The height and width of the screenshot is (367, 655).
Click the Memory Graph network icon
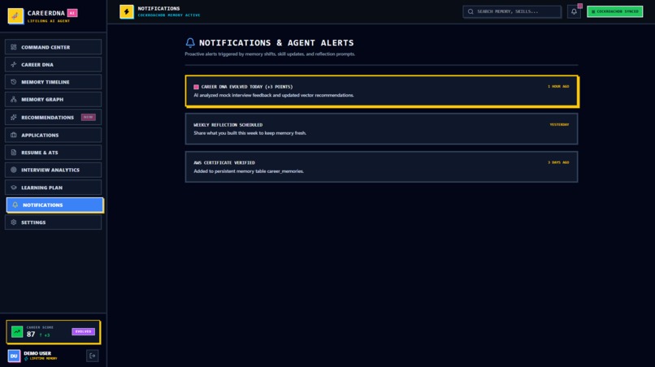coord(14,99)
